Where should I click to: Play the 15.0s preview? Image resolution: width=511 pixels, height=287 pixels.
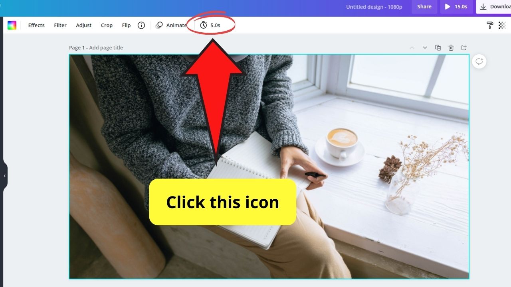[x=457, y=7]
